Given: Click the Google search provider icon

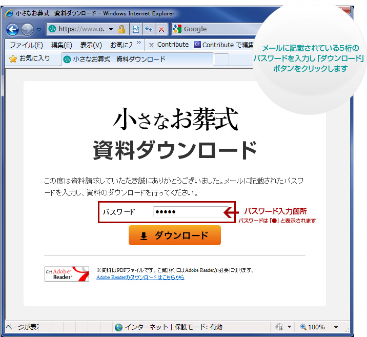Looking at the screenshot, I should click(x=177, y=29).
